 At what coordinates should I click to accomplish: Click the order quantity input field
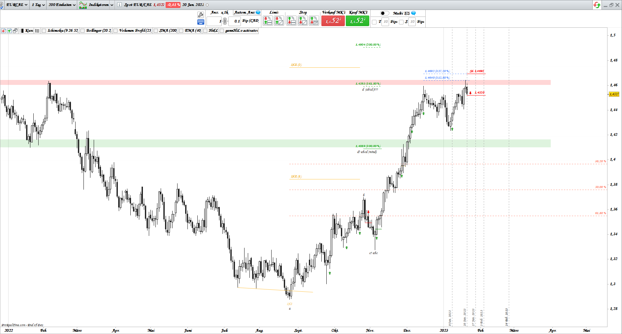(214, 21)
